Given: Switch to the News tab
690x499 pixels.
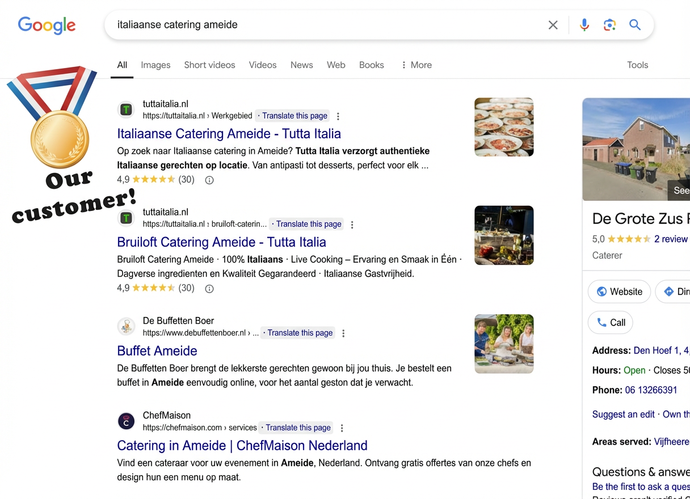Looking at the screenshot, I should pos(301,65).
